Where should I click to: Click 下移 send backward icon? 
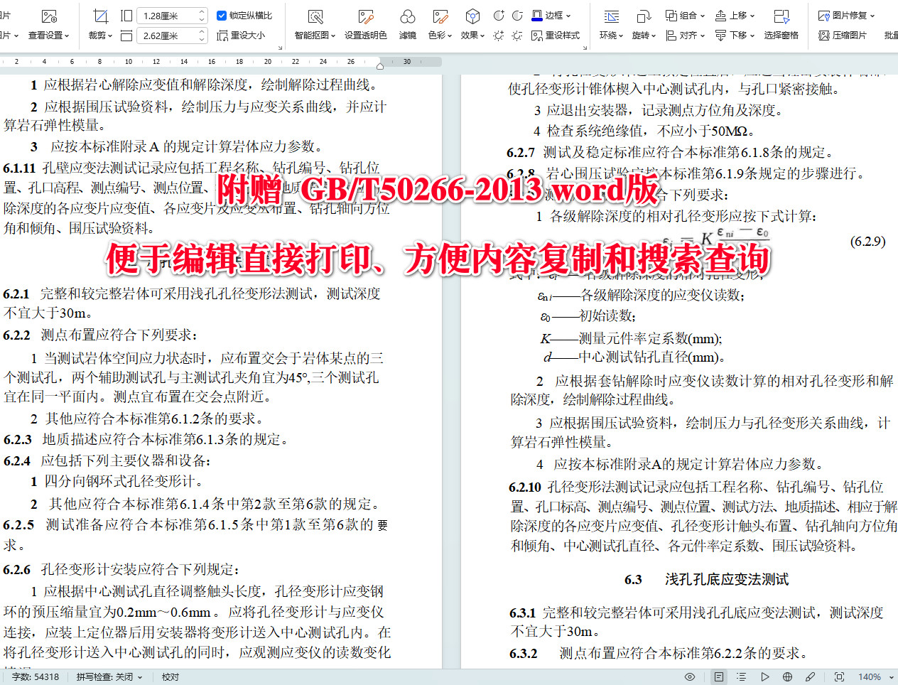click(720, 35)
